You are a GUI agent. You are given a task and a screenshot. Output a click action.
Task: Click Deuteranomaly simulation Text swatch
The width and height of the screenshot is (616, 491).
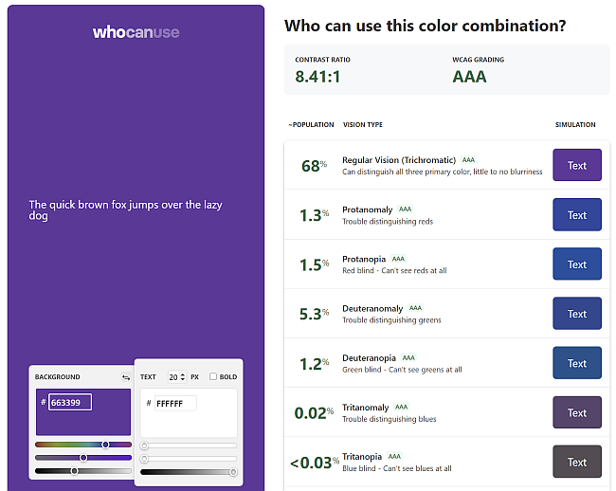pos(577,314)
